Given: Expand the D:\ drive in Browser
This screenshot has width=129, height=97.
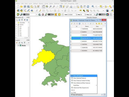Looking at the screenshot, I should coord(16,28).
